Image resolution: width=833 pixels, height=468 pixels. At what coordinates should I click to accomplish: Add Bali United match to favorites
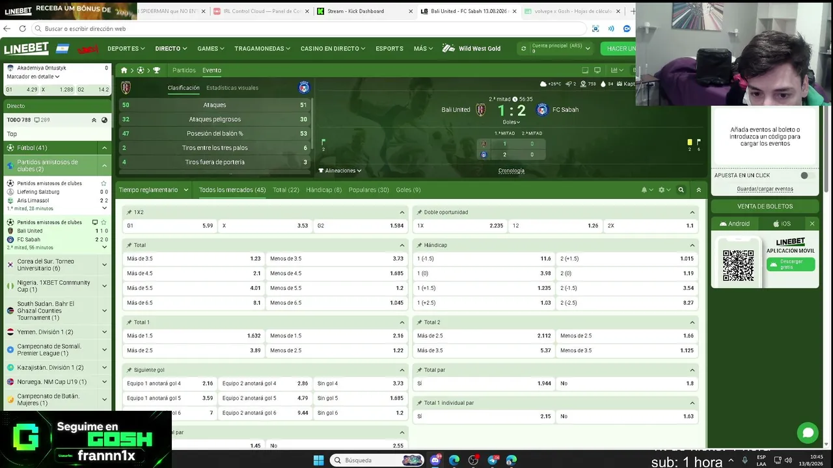tap(103, 222)
